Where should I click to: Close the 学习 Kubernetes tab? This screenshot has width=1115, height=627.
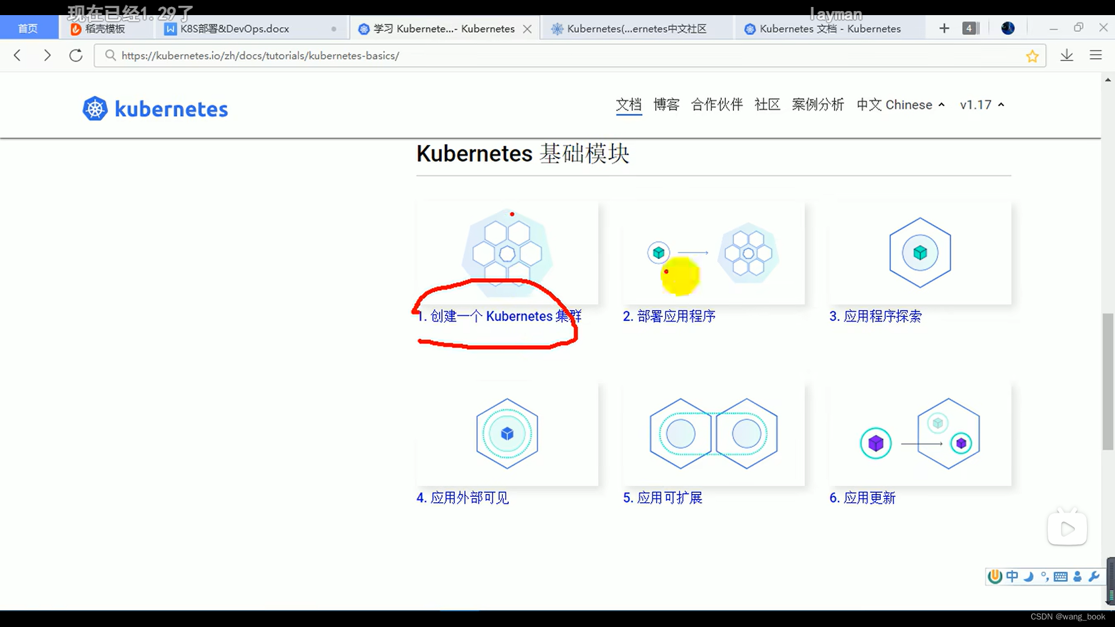tap(527, 29)
